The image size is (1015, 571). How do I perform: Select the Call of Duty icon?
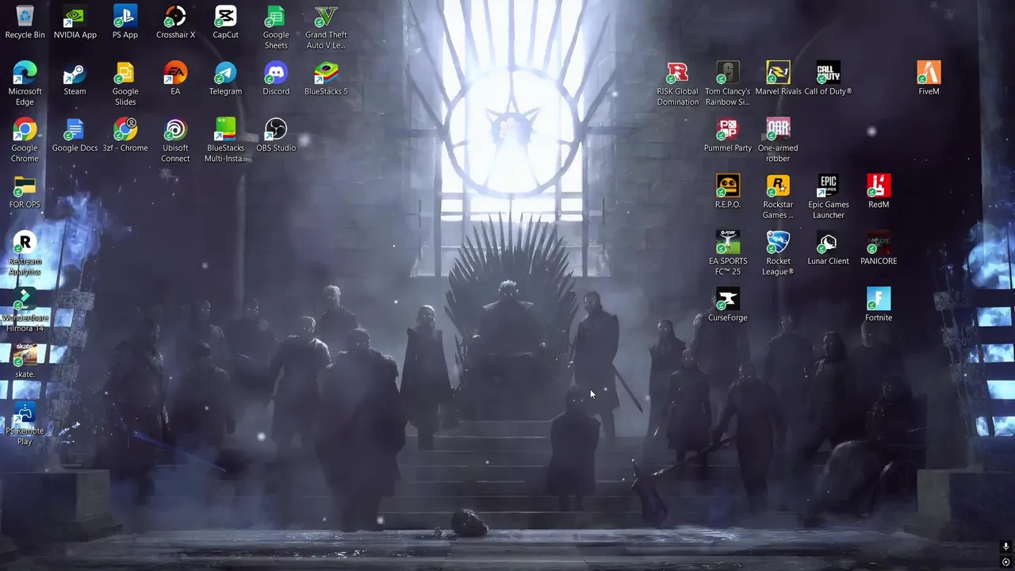pos(828,72)
